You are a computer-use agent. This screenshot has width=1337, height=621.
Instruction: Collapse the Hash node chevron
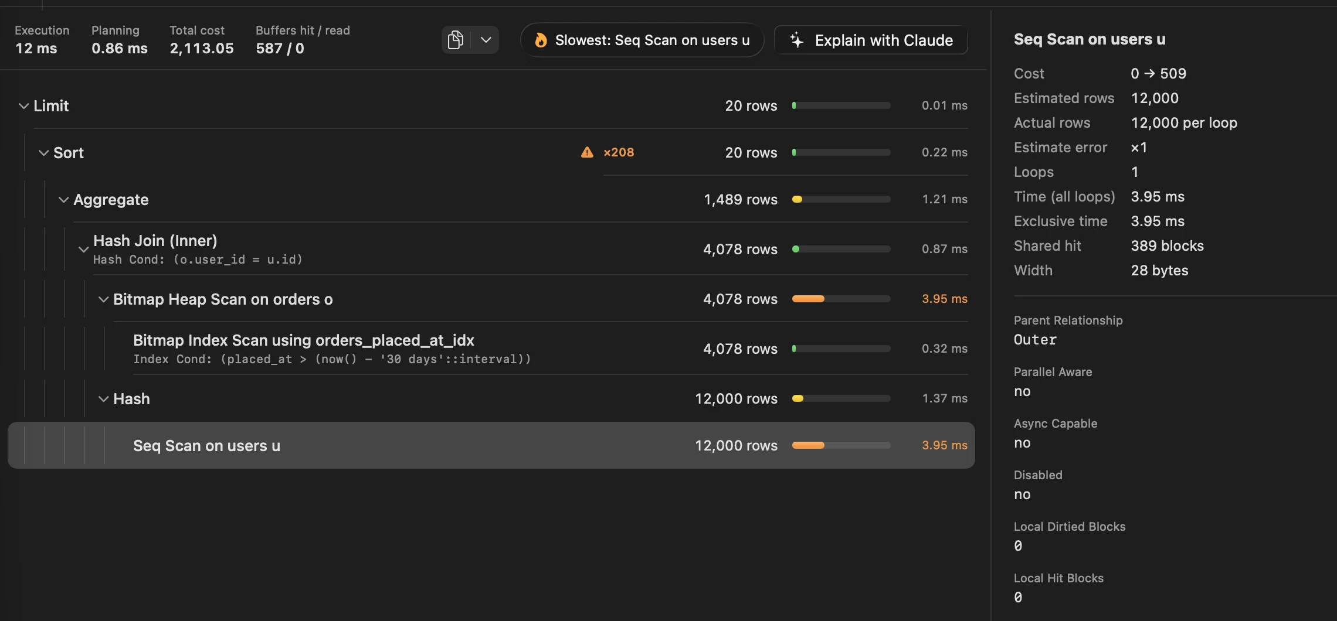tap(104, 399)
